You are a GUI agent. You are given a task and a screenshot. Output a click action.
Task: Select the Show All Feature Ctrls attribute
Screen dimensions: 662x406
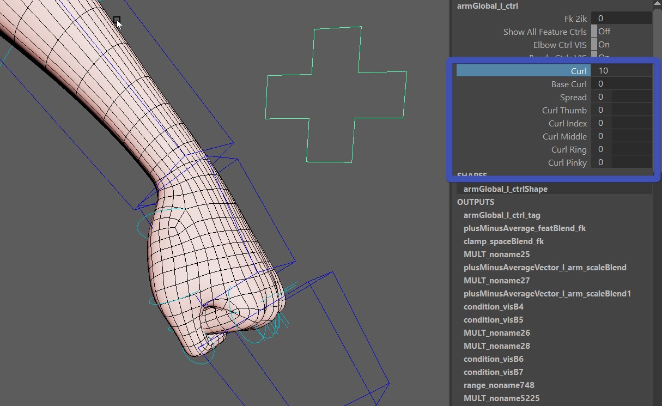[x=545, y=32]
